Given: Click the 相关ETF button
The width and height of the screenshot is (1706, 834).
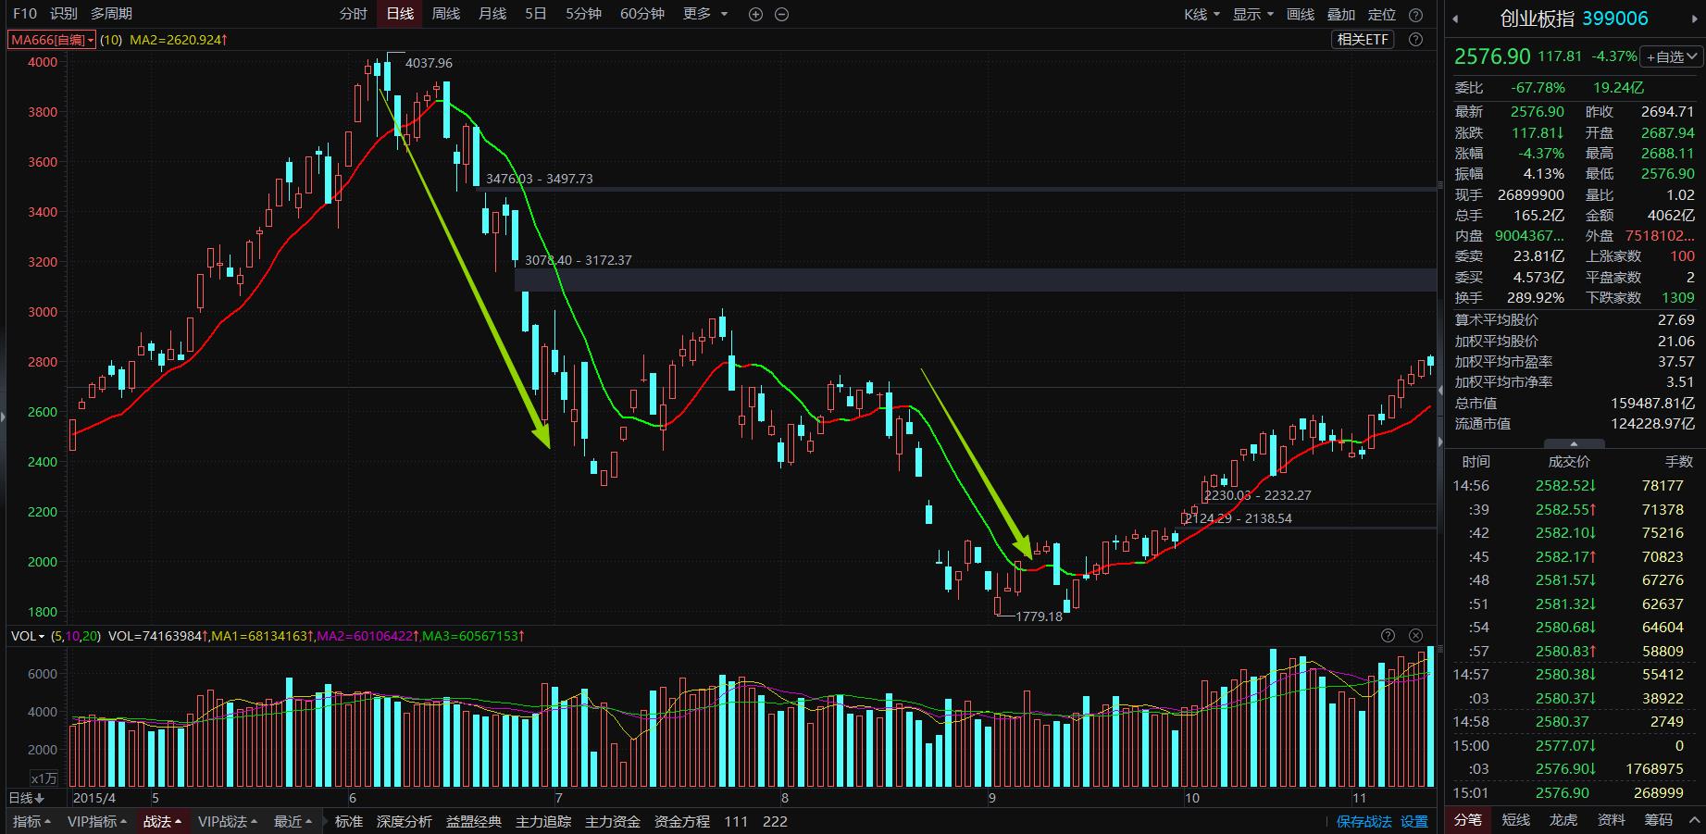Looking at the screenshot, I should (1364, 39).
